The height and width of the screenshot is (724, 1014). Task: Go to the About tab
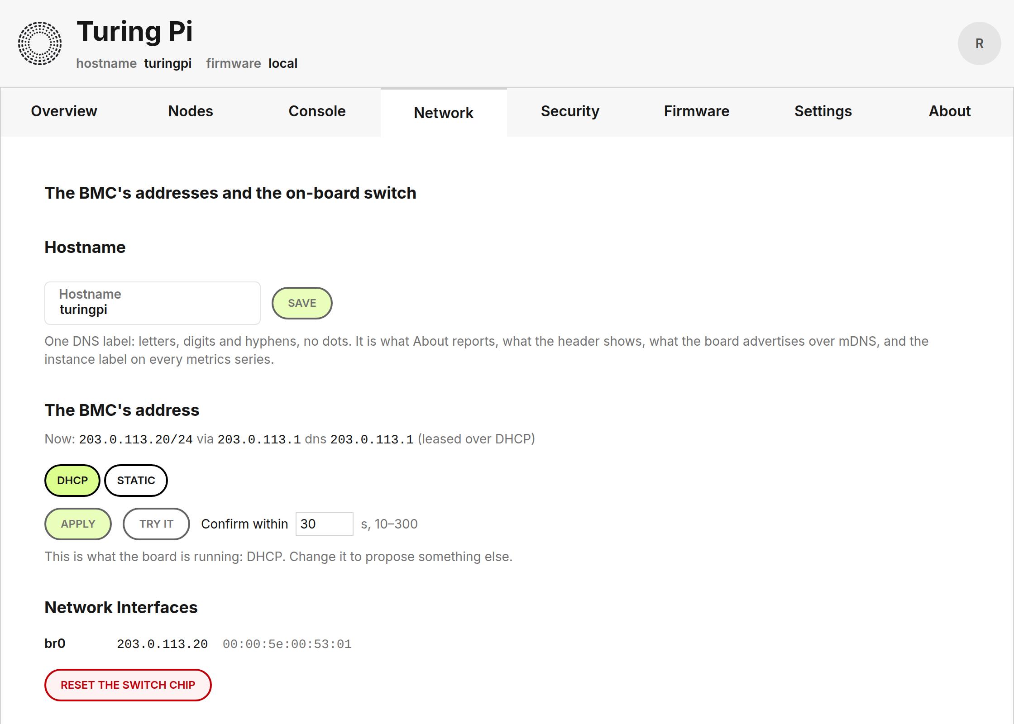click(x=950, y=111)
